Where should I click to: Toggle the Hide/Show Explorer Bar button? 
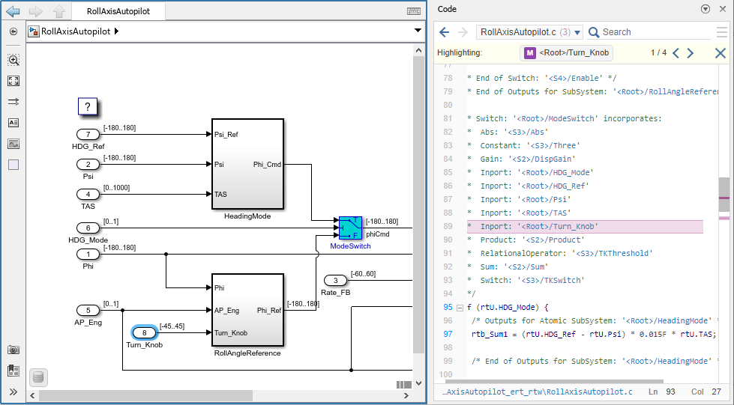point(13,31)
